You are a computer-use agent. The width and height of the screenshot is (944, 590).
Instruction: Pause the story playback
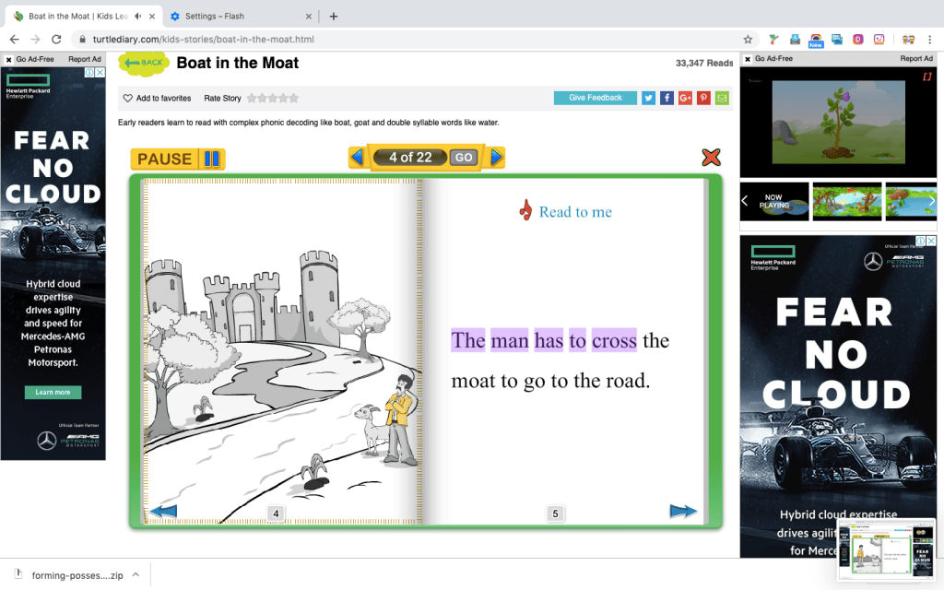tap(178, 159)
